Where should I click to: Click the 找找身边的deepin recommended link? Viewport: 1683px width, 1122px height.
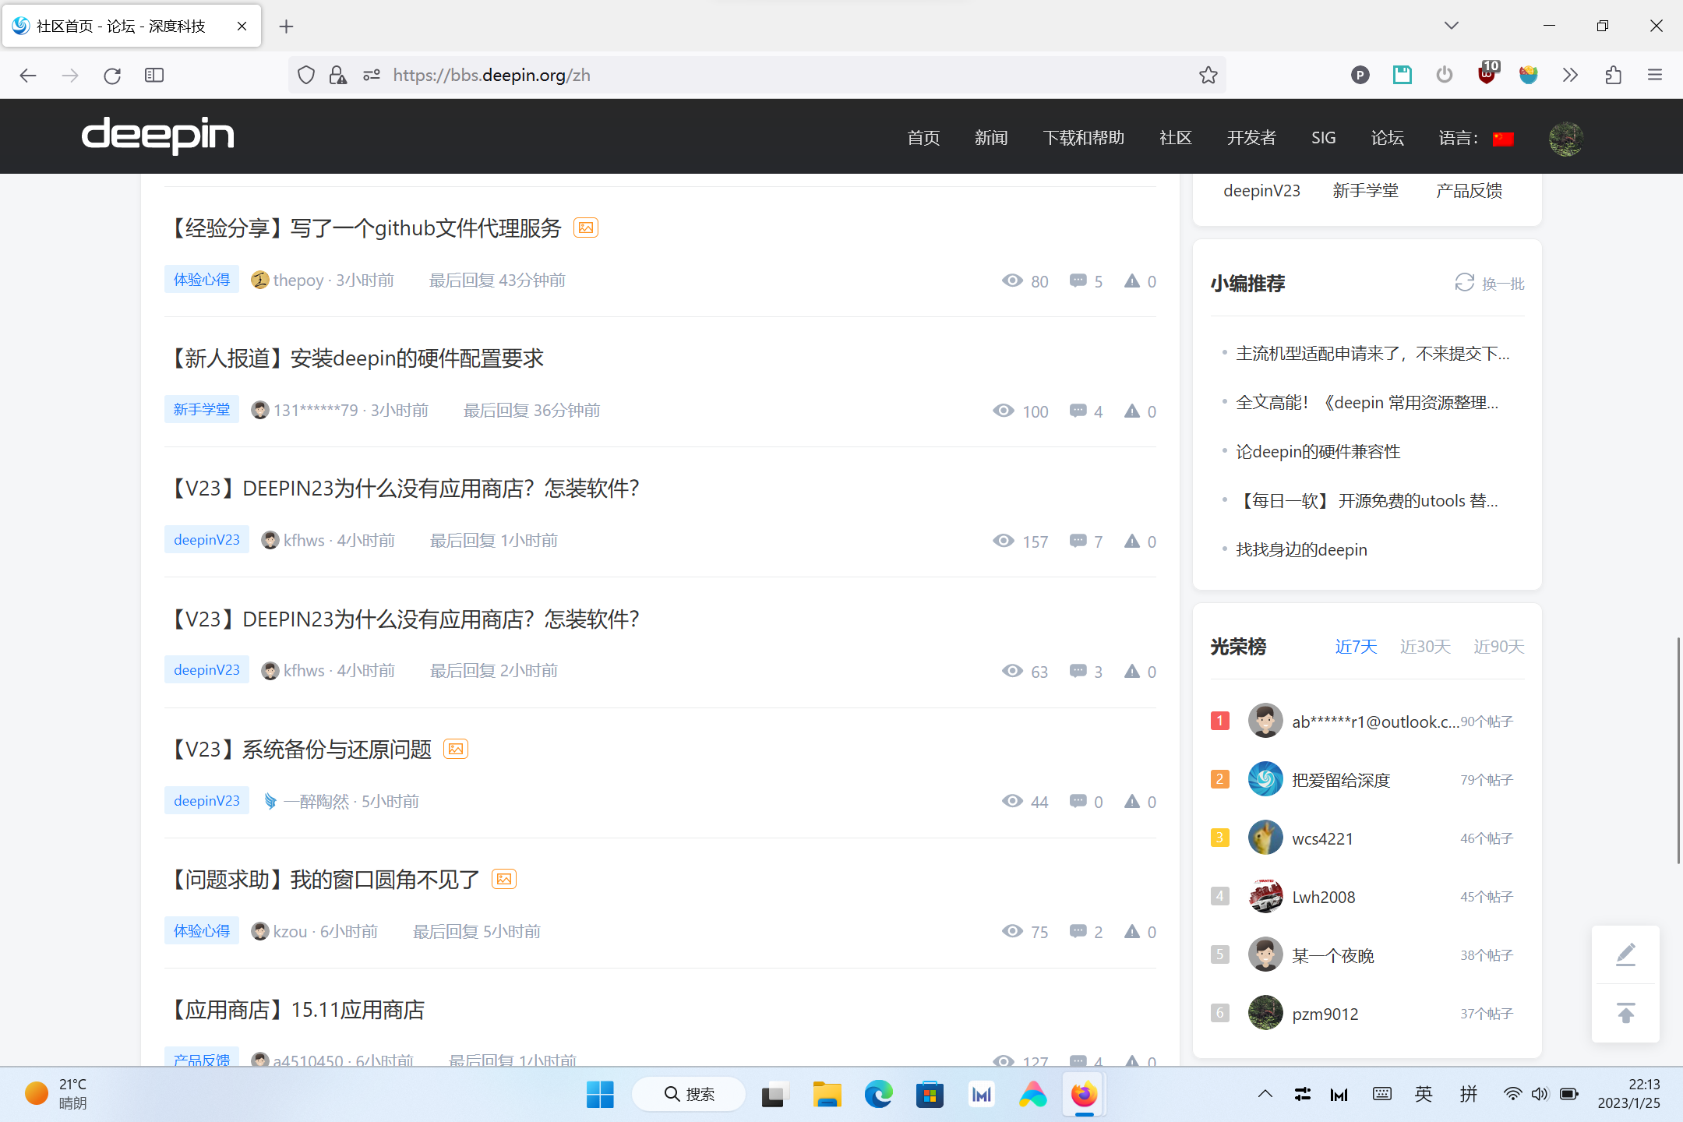[x=1301, y=549]
